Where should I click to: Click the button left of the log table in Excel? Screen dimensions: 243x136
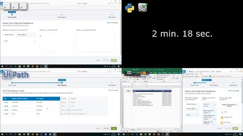click(x=128, y=90)
